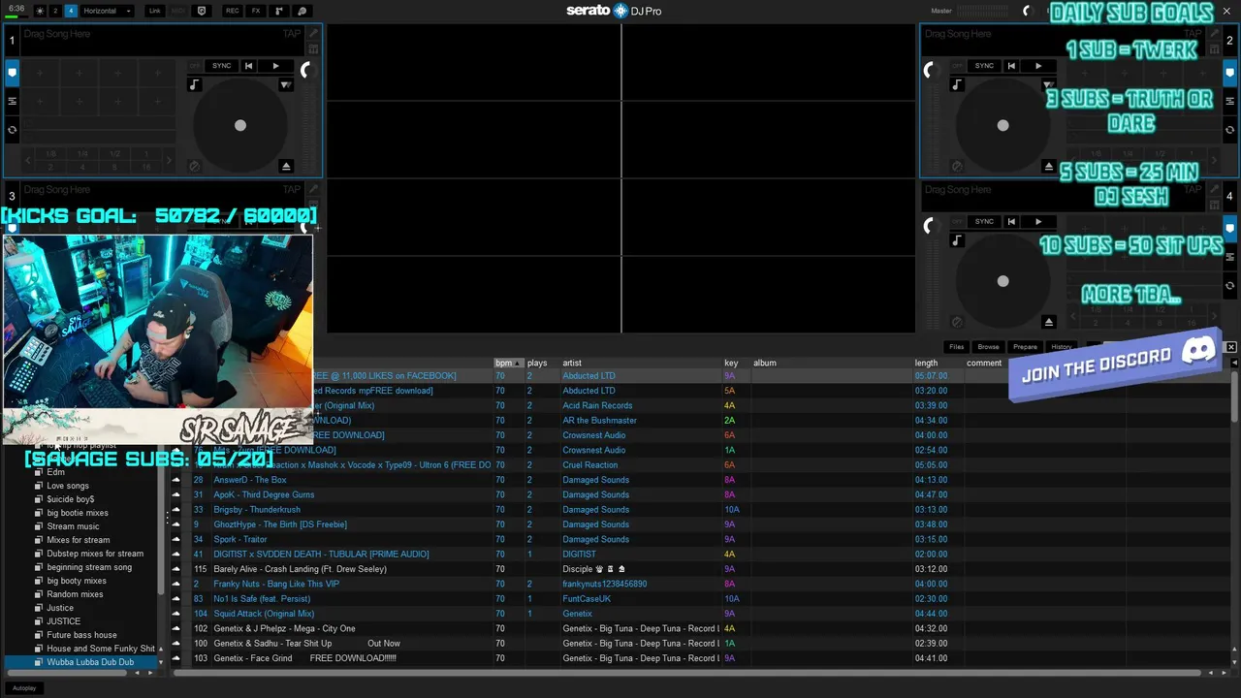Click deck 1 edit grid pencil icon
Viewport: 1241px width, 698px height.
pyautogui.click(x=312, y=34)
